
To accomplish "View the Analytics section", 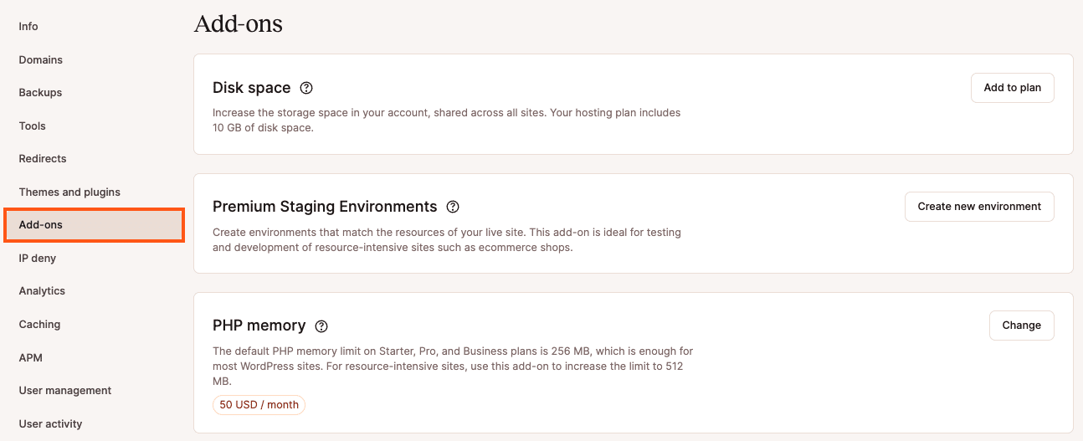I will tap(42, 291).
